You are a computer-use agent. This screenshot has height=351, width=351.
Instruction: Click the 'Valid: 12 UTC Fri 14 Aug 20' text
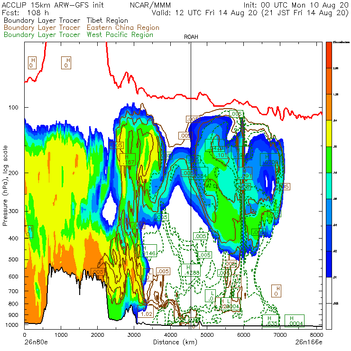click(204, 12)
